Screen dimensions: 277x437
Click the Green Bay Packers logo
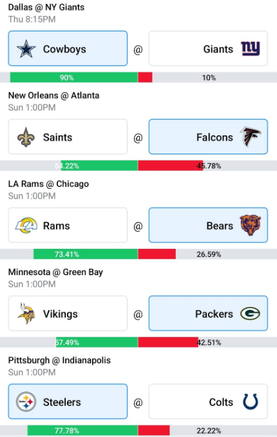click(x=250, y=313)
